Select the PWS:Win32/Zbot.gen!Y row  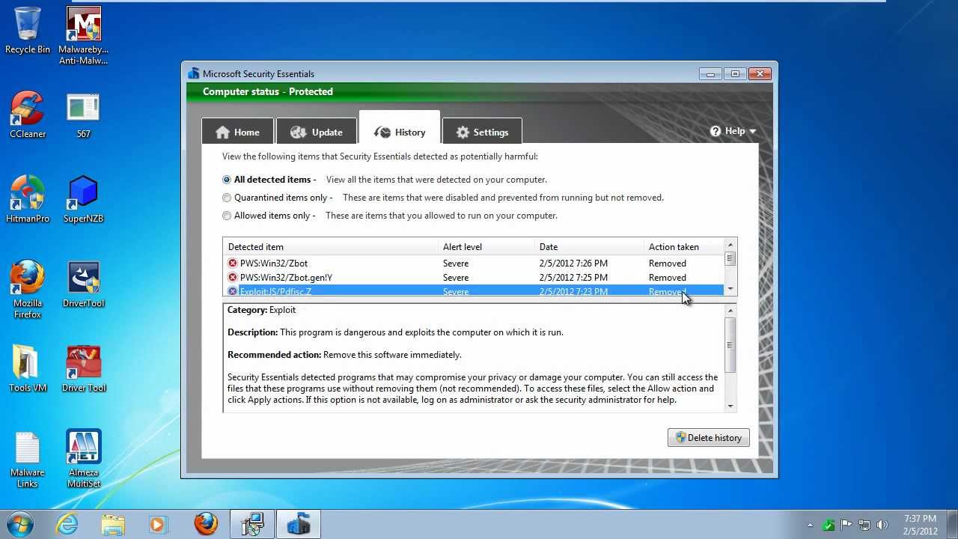click(473, 278)
